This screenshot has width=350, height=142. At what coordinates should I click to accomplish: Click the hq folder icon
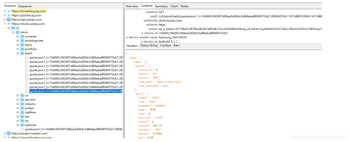[22, 121]
